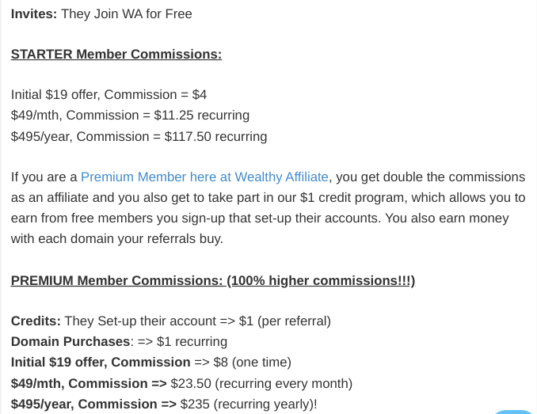Click the '$1 recurring' domain text
The height and width of the screenshot is (414, 537).
[192, 341]
